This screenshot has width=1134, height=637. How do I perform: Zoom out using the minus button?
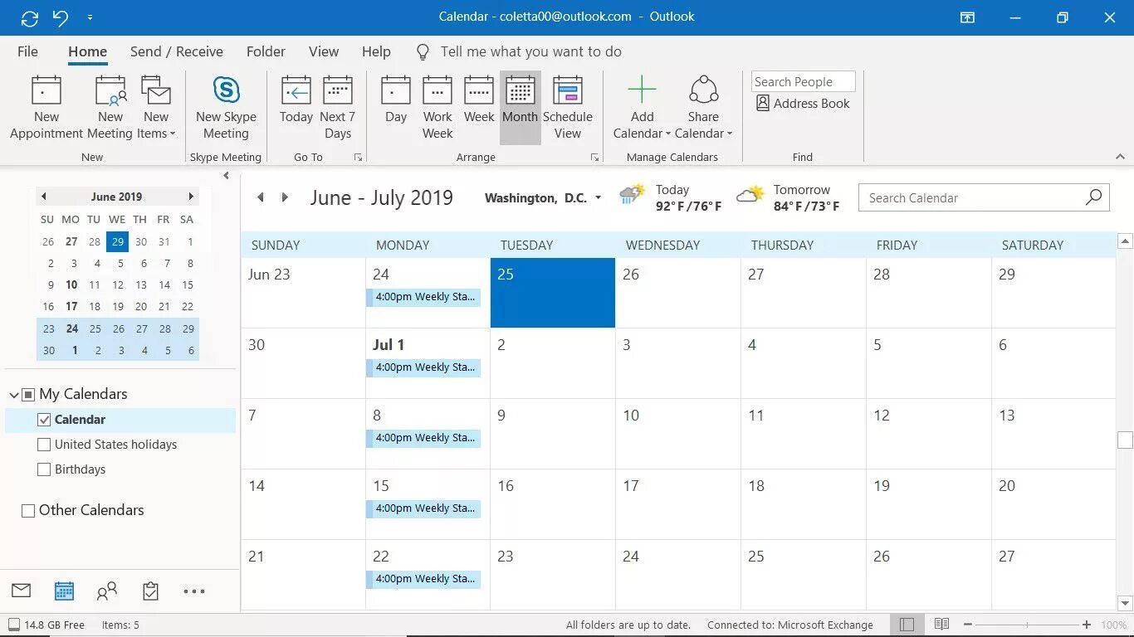(968, 625)
